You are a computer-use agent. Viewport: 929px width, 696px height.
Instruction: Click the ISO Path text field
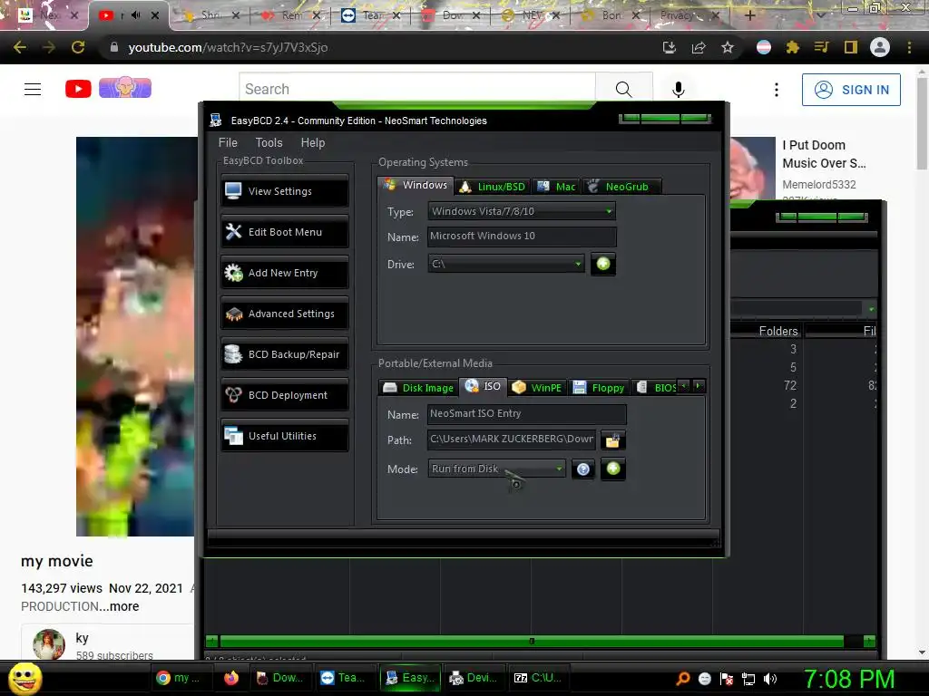point(512,440)
